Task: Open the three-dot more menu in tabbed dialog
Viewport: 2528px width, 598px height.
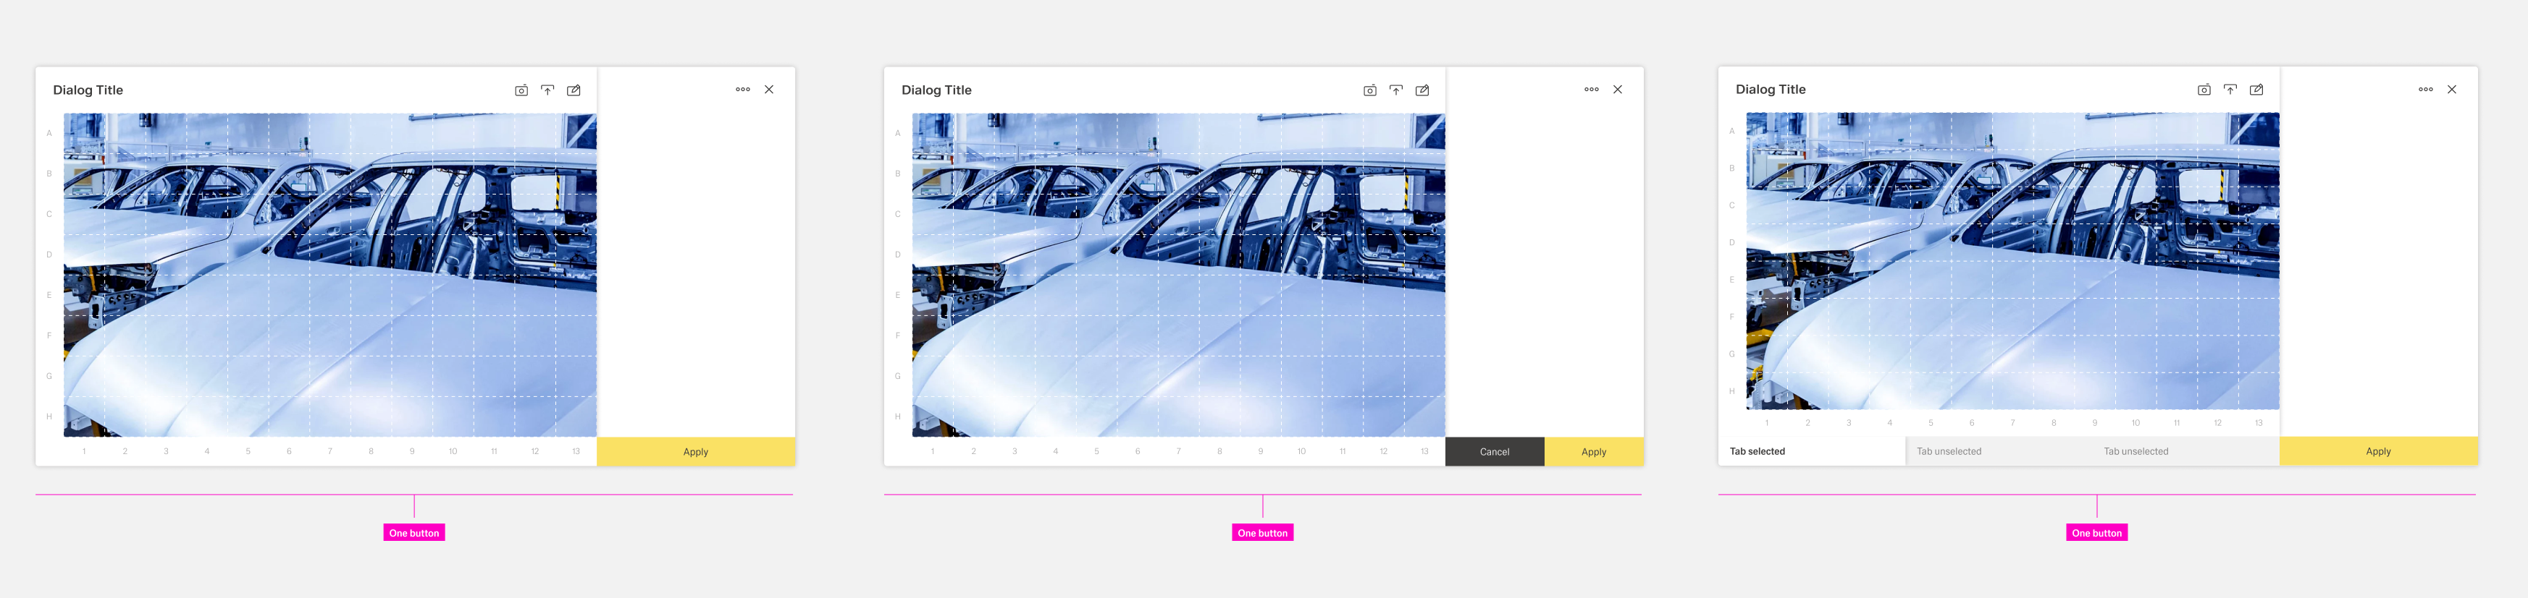Action: pyautogui.click(x=2426, y=89)
